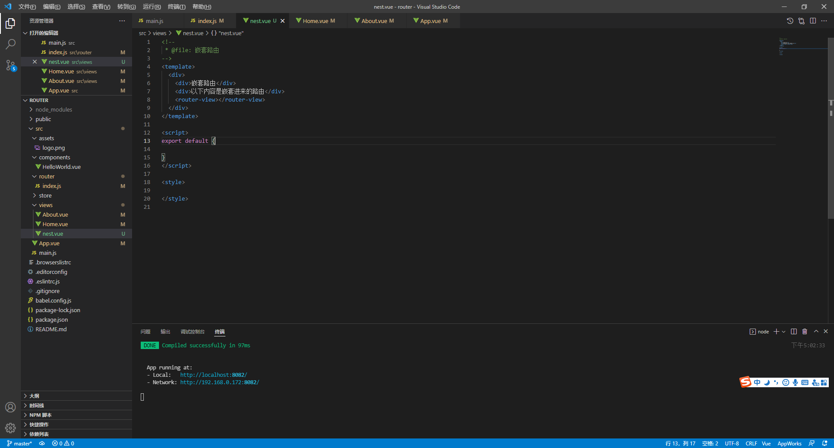The height and width of the screenshot is (448, 834).
Task: Open the 终端(T) menu
Action: [x=177, y=7]
